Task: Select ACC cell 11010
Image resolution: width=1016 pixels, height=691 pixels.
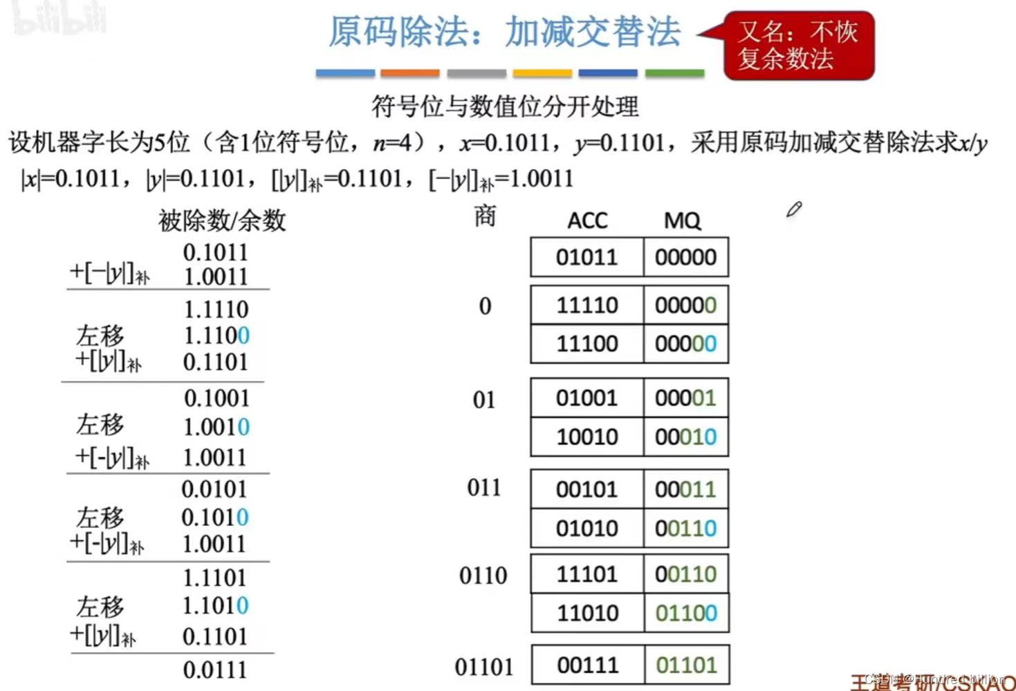Action: point(587,612)
